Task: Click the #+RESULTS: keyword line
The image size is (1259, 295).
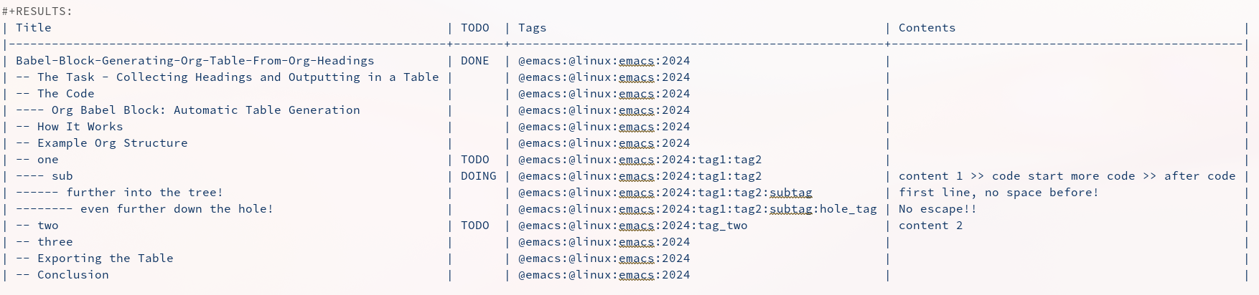Action: coord(37,11)
